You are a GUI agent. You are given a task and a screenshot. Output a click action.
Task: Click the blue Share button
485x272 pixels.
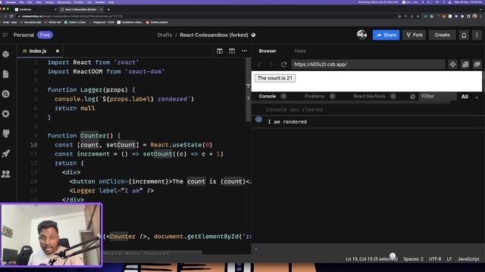coord(386,35)
